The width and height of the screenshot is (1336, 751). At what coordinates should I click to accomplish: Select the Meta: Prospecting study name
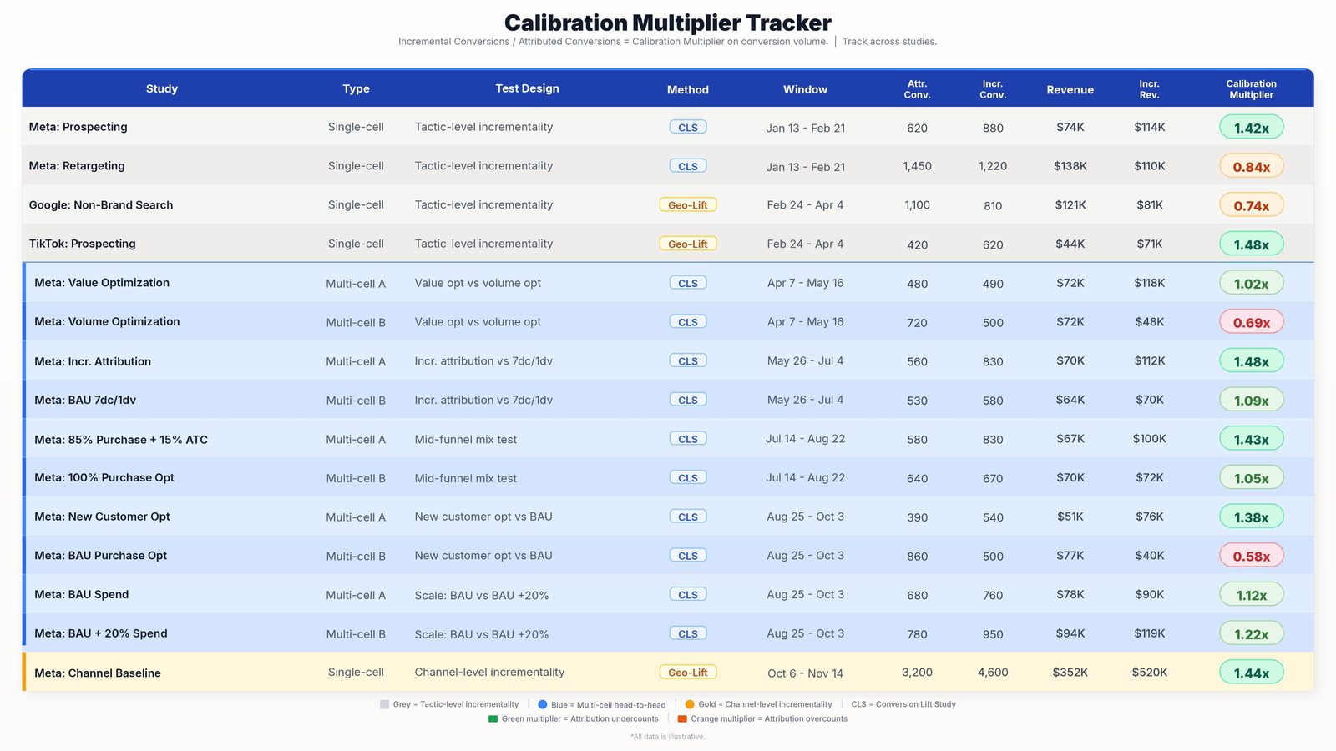[78, 127]
